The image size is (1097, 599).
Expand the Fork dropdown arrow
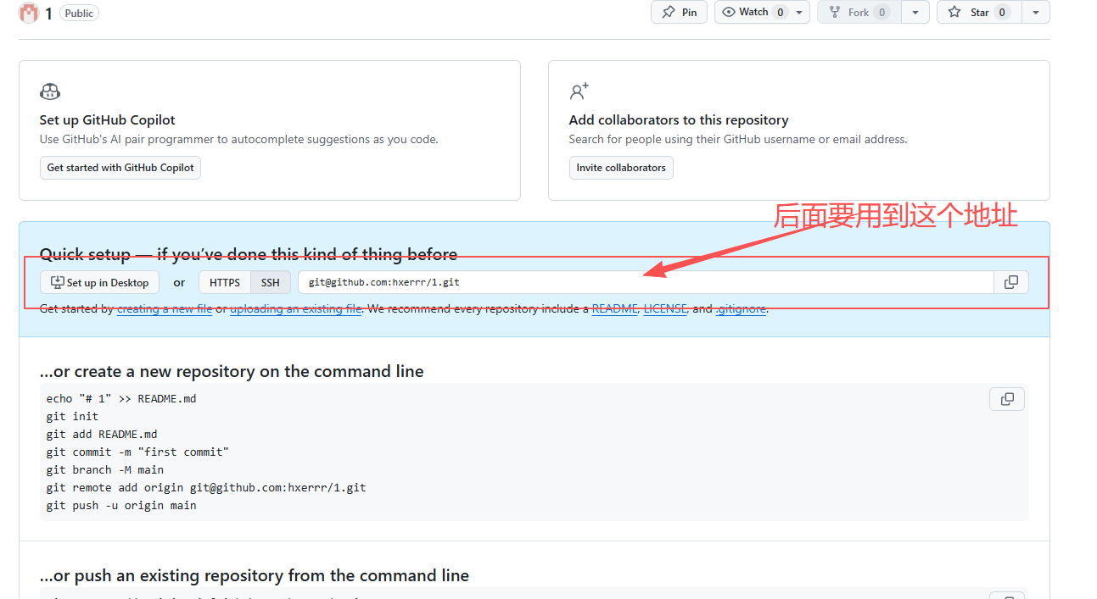(x=915, y=12)
